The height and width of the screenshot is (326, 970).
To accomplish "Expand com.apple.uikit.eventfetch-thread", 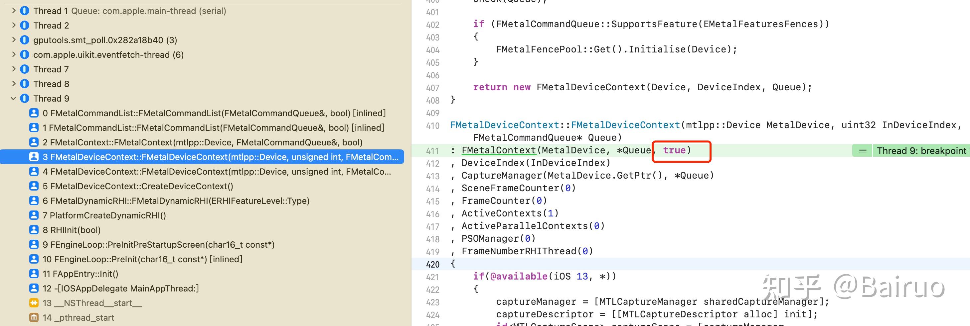I will tap(14, 54).
